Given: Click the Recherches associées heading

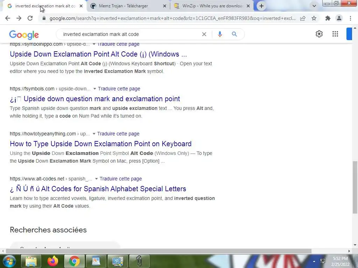Looking at the screenshot, I should tap(48, 230).
